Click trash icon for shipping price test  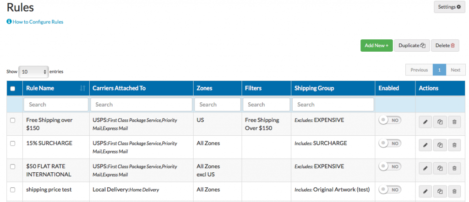(x=454, y=191)
